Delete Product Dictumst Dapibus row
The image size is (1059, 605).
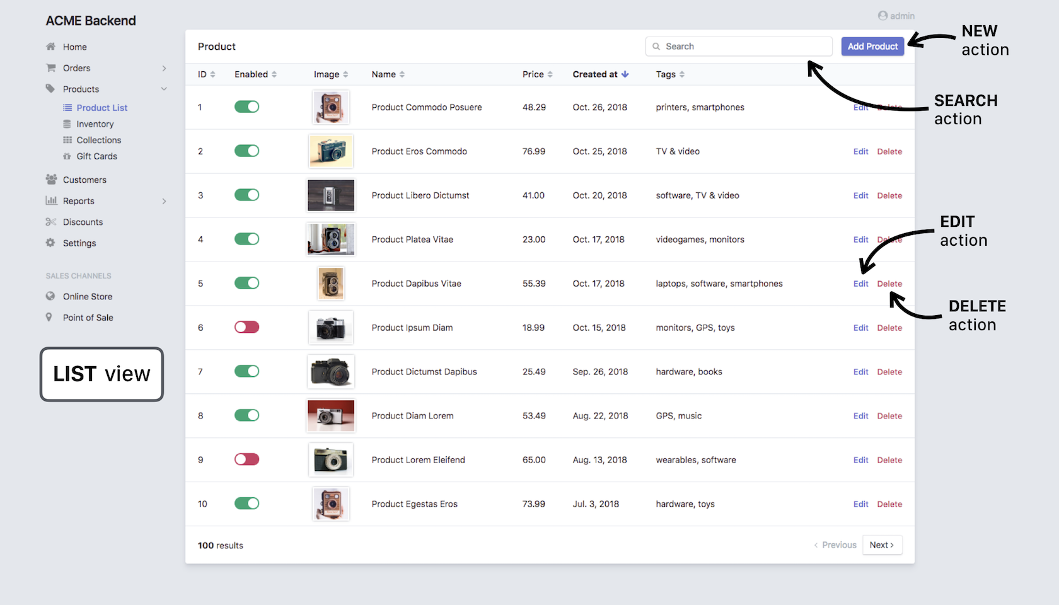[889, 372]
